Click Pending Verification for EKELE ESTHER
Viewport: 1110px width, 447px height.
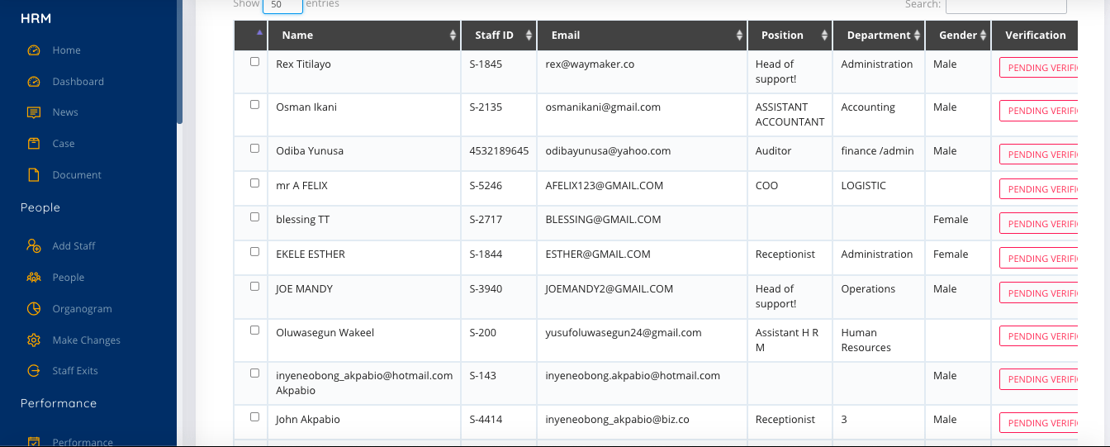coord(1038,259)
